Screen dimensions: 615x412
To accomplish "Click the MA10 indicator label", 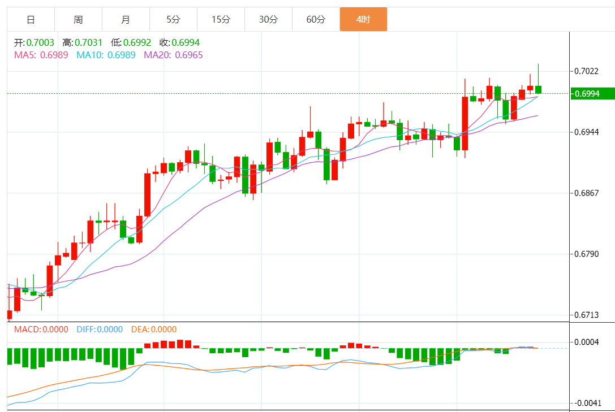I will (106, 55).
